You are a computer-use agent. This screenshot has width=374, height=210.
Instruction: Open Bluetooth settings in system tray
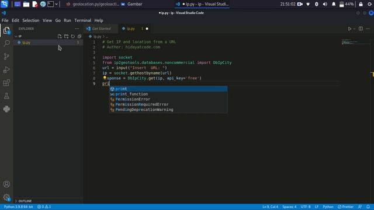point(317,4)
